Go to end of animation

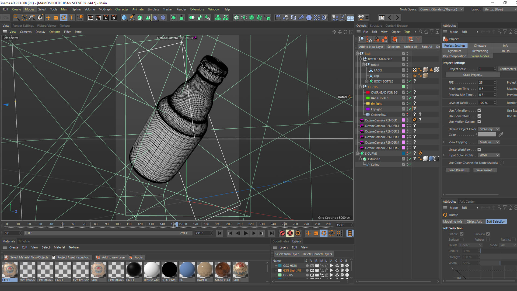click(x=272, y=233)
